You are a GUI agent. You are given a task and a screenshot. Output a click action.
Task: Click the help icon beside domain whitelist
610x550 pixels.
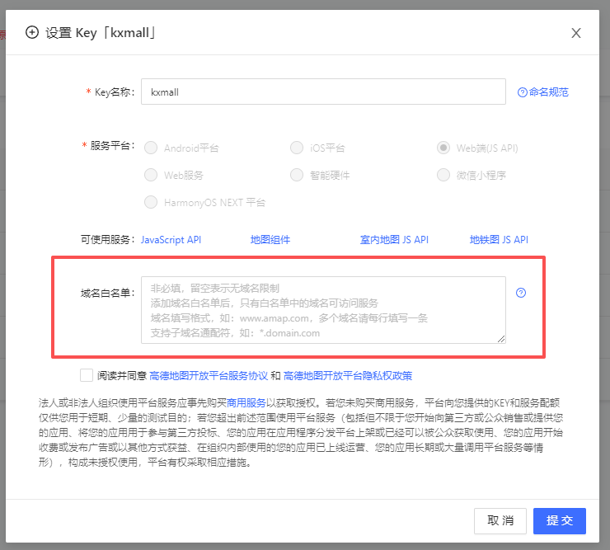pos(521,293)
